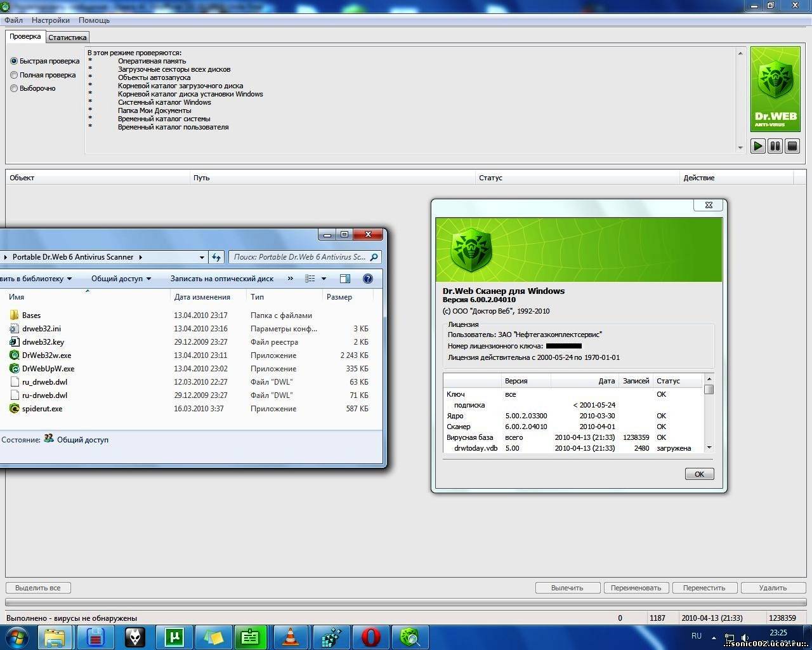
Task: Open the address bar history dropdown
Action: [202, 257]
